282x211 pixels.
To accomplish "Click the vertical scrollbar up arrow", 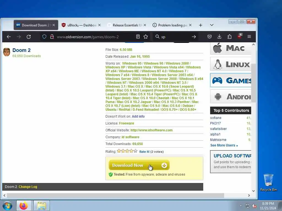I will coord(253,45).
